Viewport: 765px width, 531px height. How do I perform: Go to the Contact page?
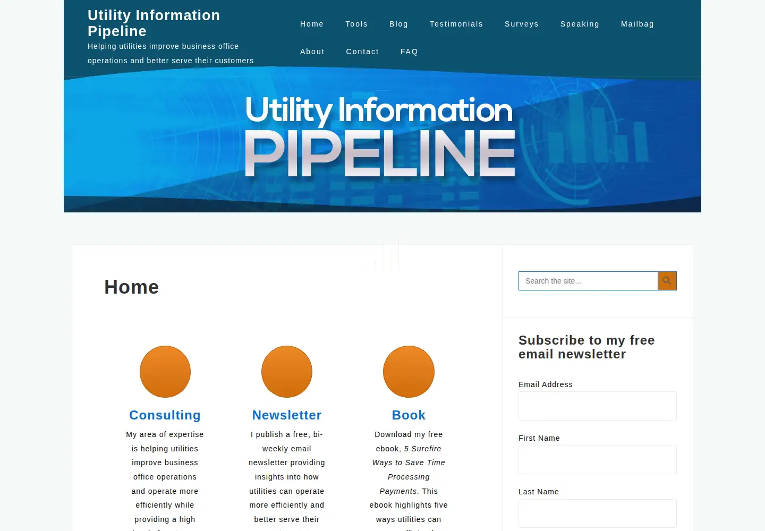coord(362,52)
